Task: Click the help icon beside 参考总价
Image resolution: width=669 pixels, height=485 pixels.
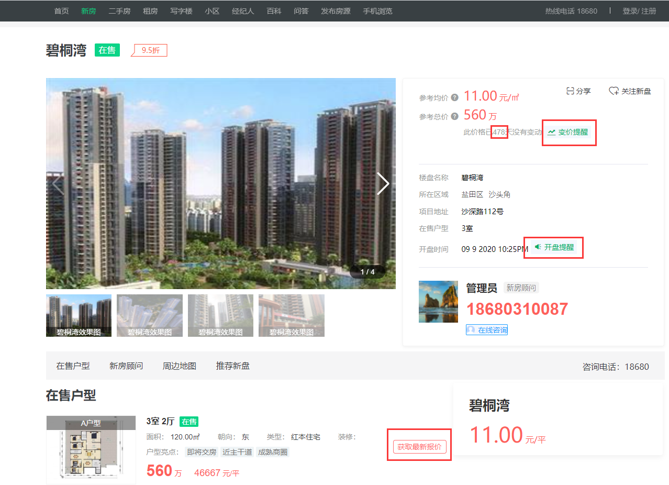Action: click(x=454, y=116)
